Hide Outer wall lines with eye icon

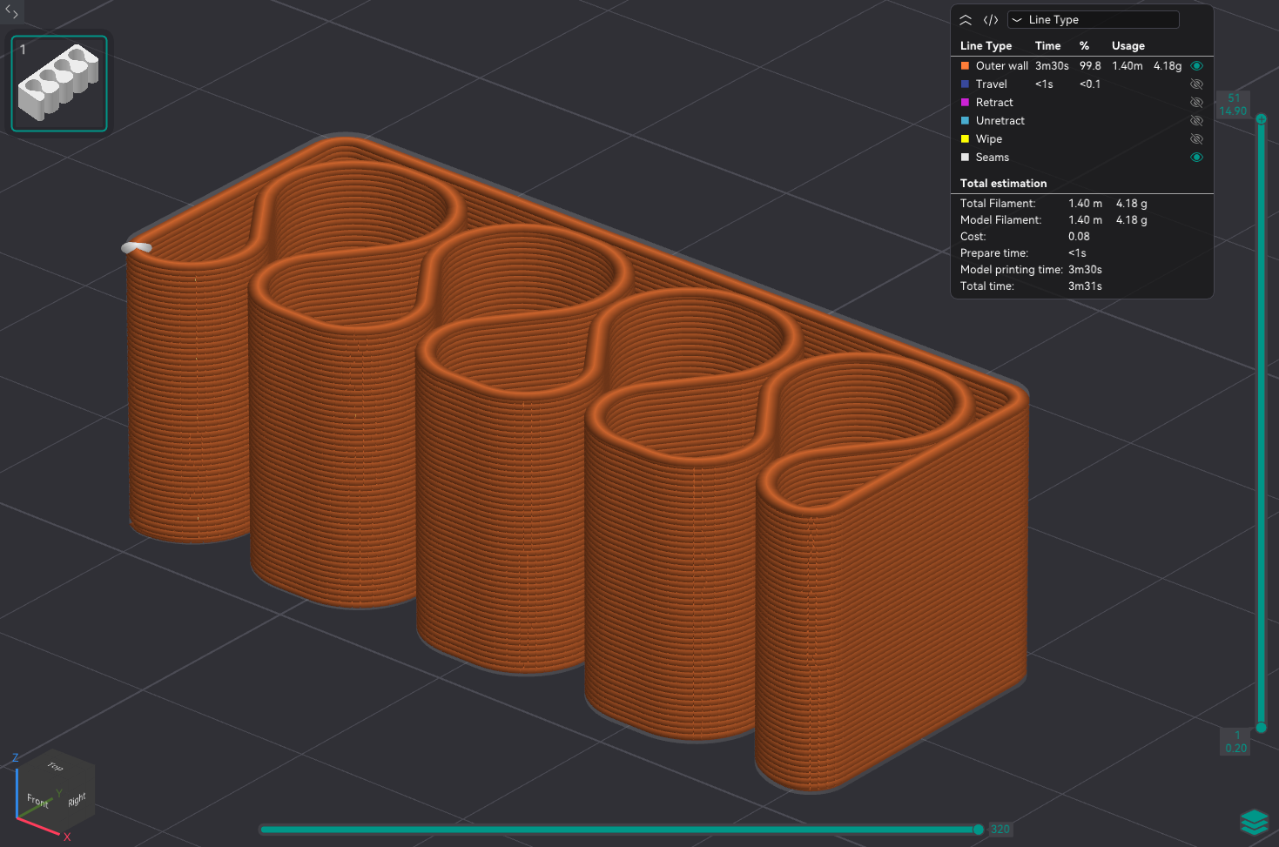point(1196,66)
